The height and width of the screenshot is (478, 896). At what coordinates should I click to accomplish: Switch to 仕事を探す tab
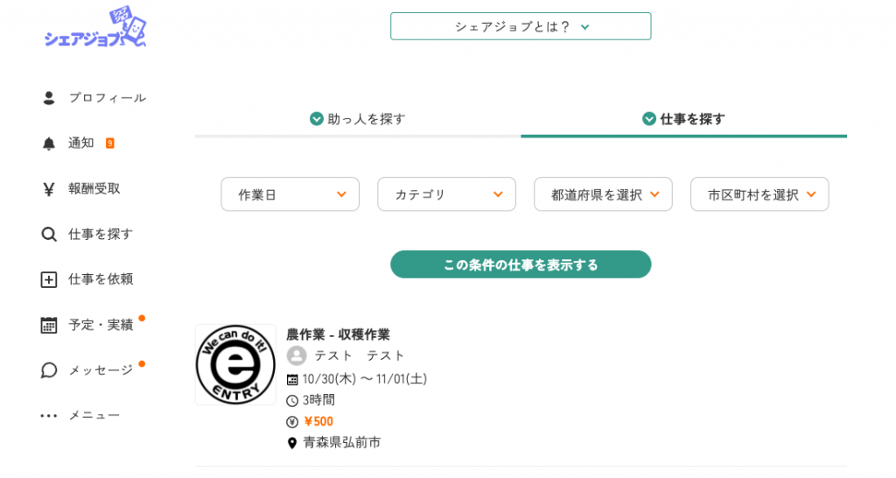click(x=683, y=119)
